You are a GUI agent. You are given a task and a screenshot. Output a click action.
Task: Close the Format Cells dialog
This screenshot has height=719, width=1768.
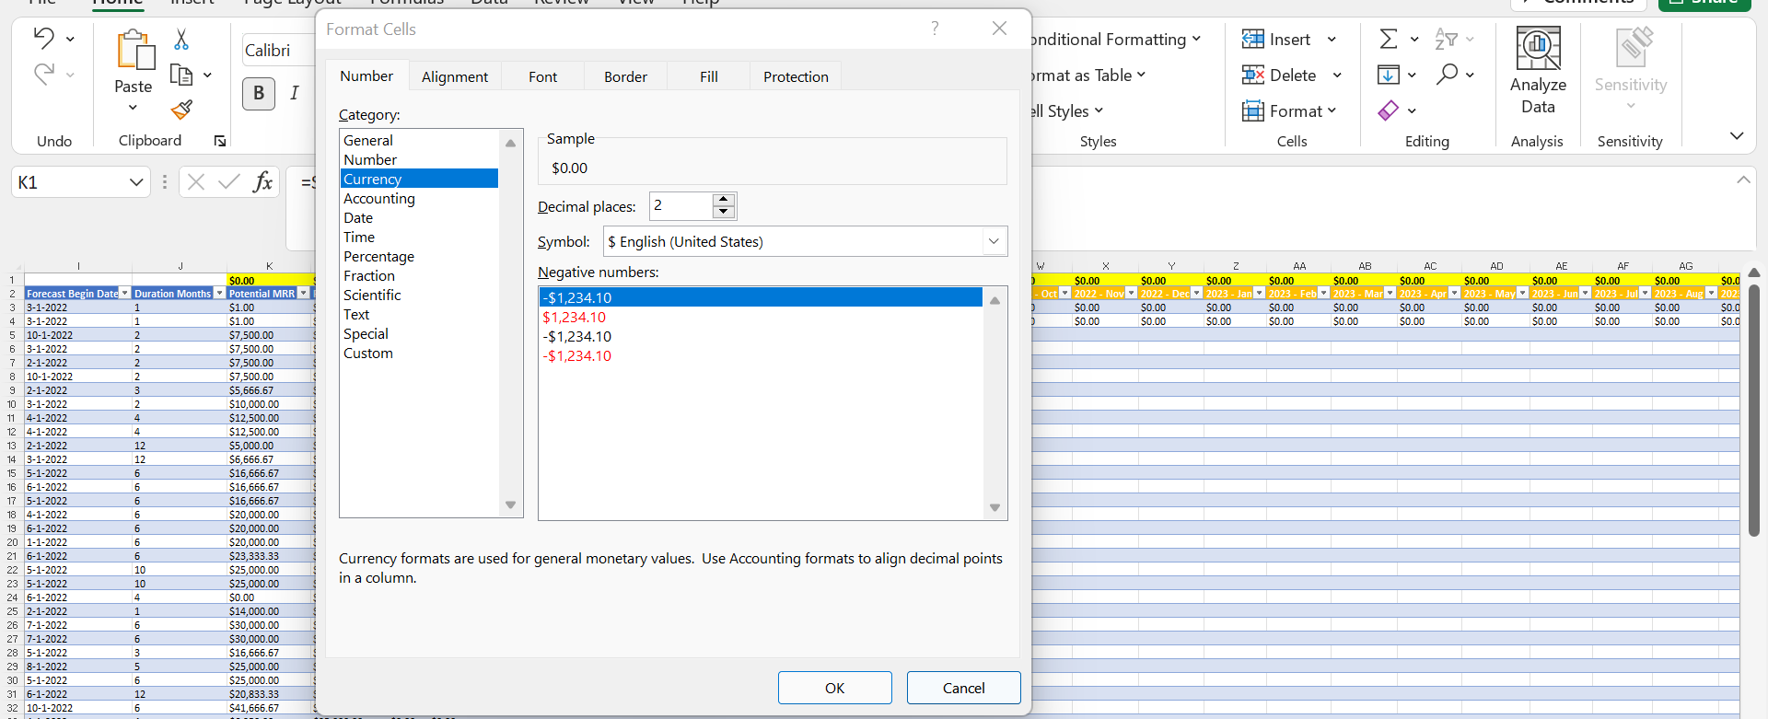coord(999,29)
